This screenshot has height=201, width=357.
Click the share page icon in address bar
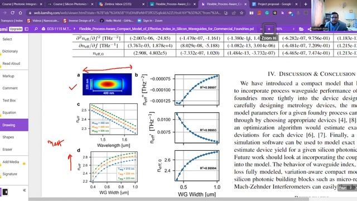234,13
